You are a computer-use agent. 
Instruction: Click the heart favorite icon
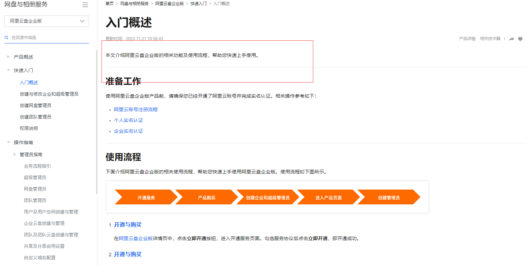click(520, 39)
